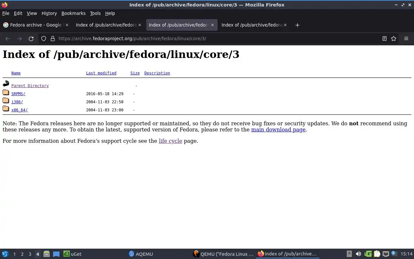Switch to workspace 1 in pager

(x=14, y=254)
